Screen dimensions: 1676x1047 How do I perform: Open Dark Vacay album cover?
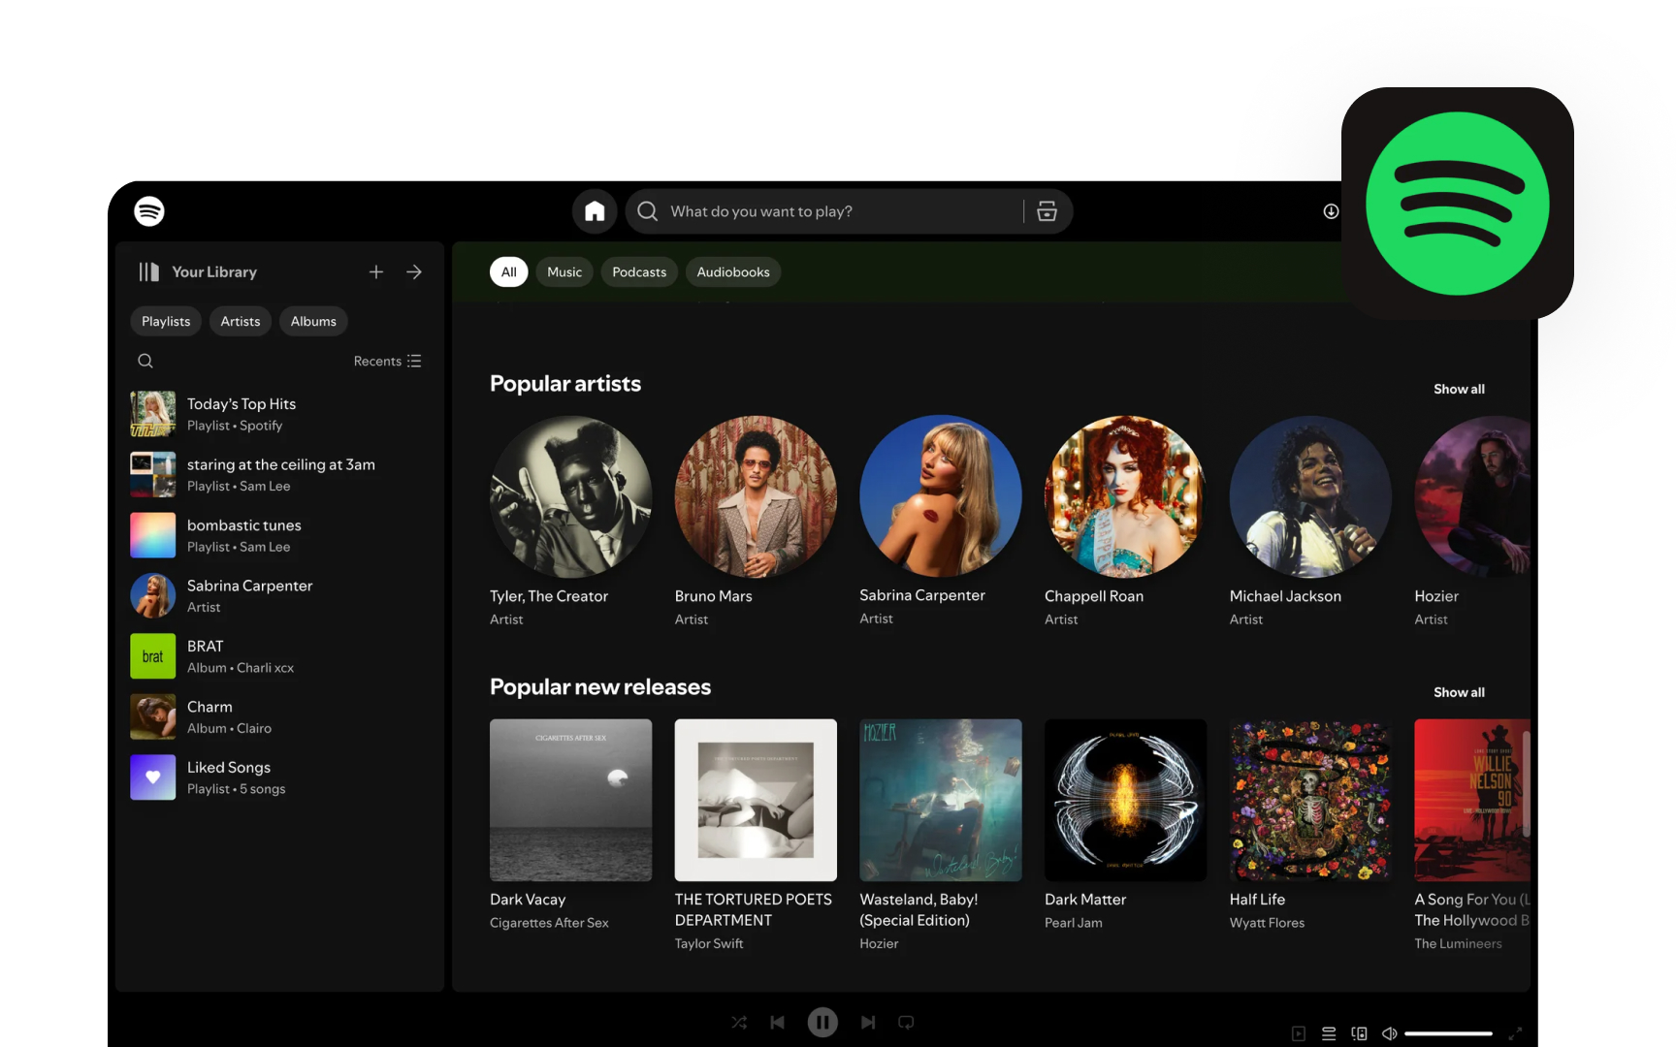pyautogui.click(x=570, y=800)
